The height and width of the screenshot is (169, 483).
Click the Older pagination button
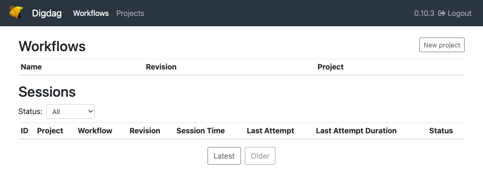pos(260,156)
